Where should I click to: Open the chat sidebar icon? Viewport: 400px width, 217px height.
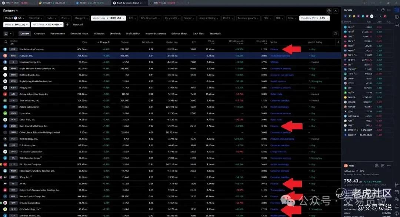coord(397,25)
